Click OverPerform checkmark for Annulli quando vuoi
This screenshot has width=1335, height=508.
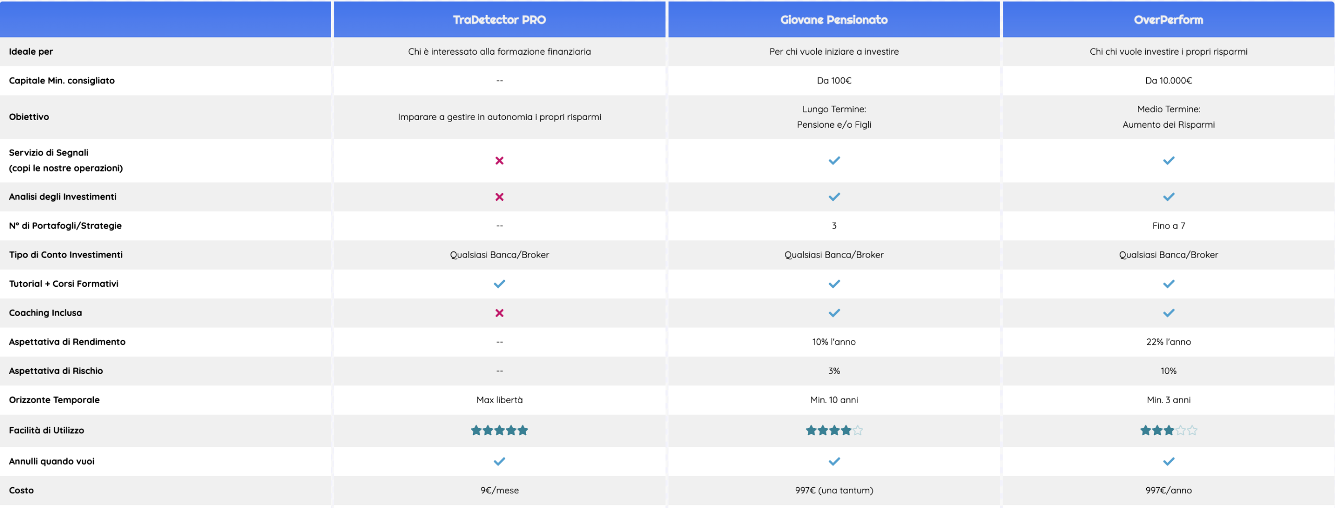click(1169, 462)
